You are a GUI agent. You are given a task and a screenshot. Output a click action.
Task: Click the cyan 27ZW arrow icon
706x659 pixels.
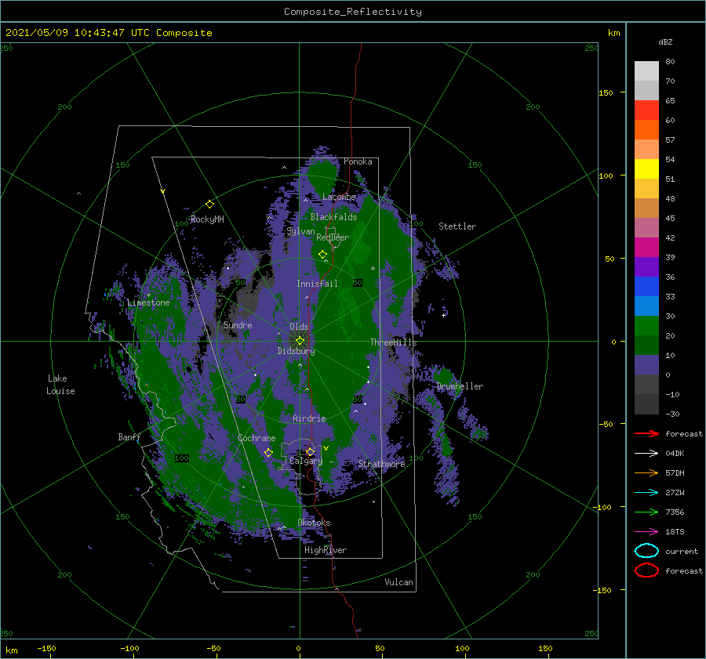646,493
